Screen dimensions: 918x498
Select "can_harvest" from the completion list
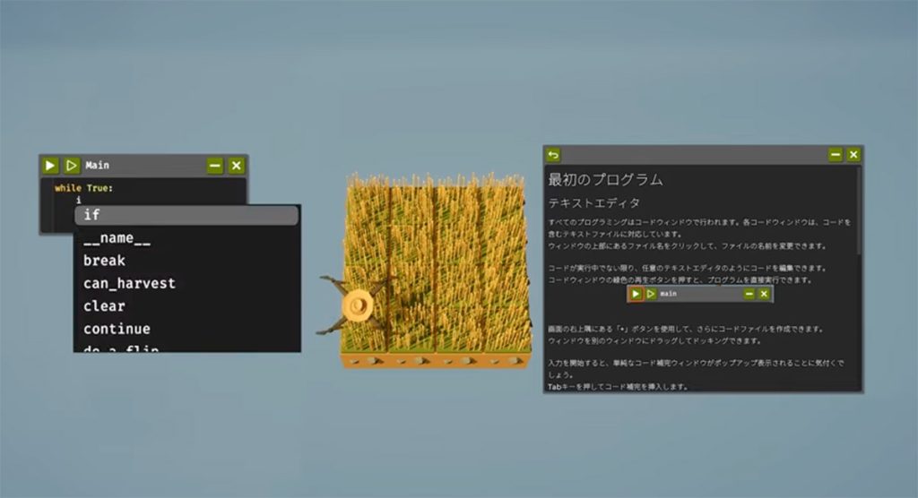tap(129, 283)
